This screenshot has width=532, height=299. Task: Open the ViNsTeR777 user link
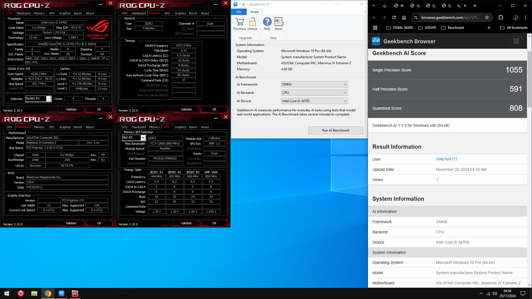pyautogui.click(x=446, y=159)
